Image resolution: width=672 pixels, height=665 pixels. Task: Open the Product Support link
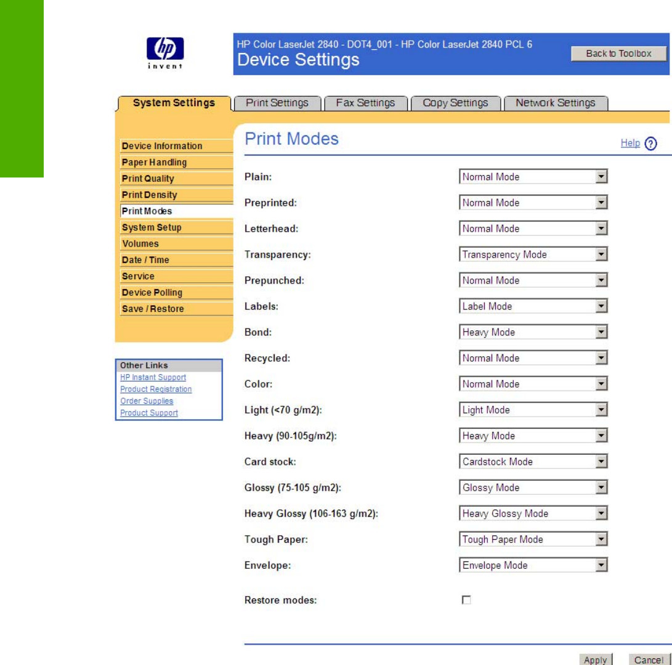click(148, 412)
